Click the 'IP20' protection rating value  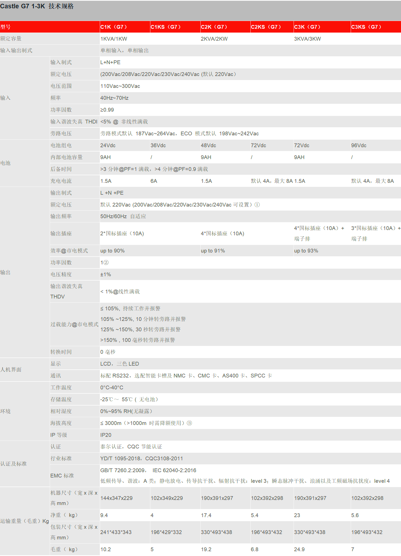(x=106, y=435)
